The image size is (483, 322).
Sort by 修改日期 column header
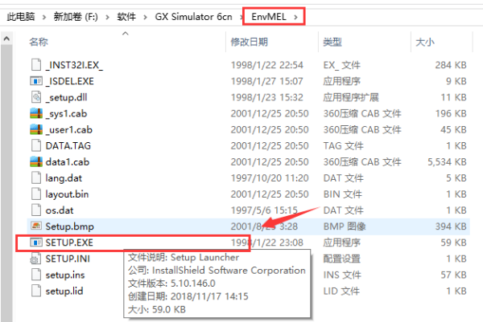tap(250, 42)
